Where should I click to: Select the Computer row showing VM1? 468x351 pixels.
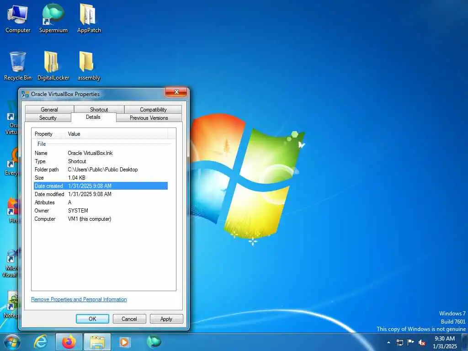click(x=101, y=219)
